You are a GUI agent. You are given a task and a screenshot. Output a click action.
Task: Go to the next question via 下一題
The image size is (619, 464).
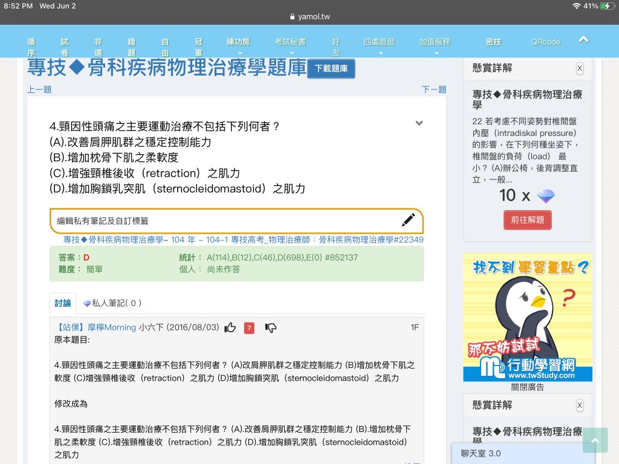click(433, 89)
